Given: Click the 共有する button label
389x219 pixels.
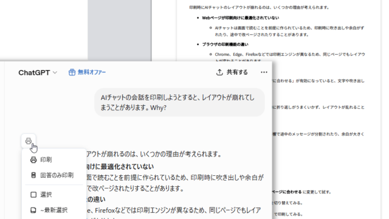Looking at the screenshot, I should [237, 72].
